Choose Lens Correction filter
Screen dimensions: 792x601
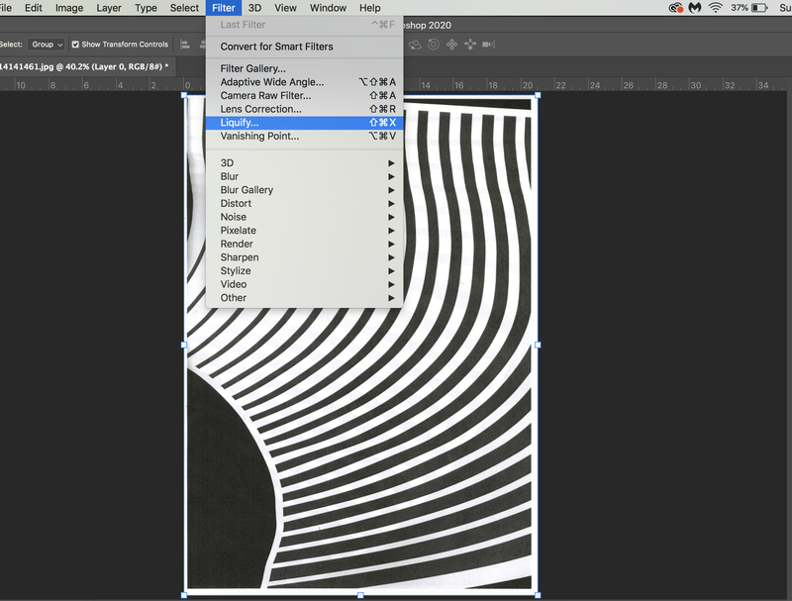pos(304,109)
